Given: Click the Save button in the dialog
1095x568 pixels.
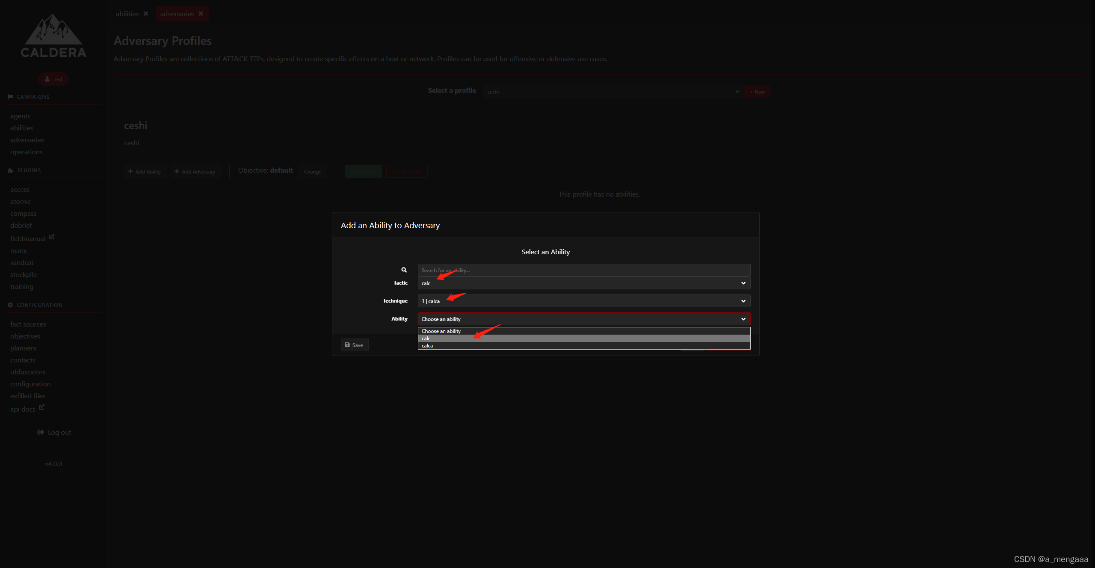Looking at the screenshot, I should click(x=354, y=344).
